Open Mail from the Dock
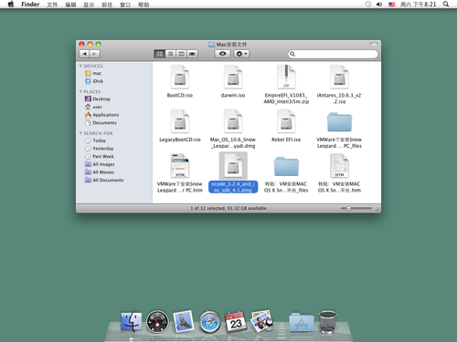This screenshot has height=342, width=457. [184, 322]
